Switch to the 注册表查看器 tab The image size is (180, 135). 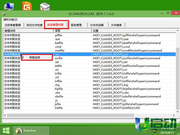pos(13,25)
